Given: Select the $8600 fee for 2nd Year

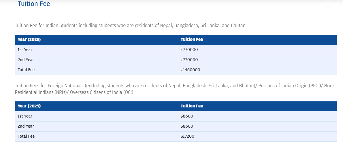Looking at the screenshot, I should point(187,126).
